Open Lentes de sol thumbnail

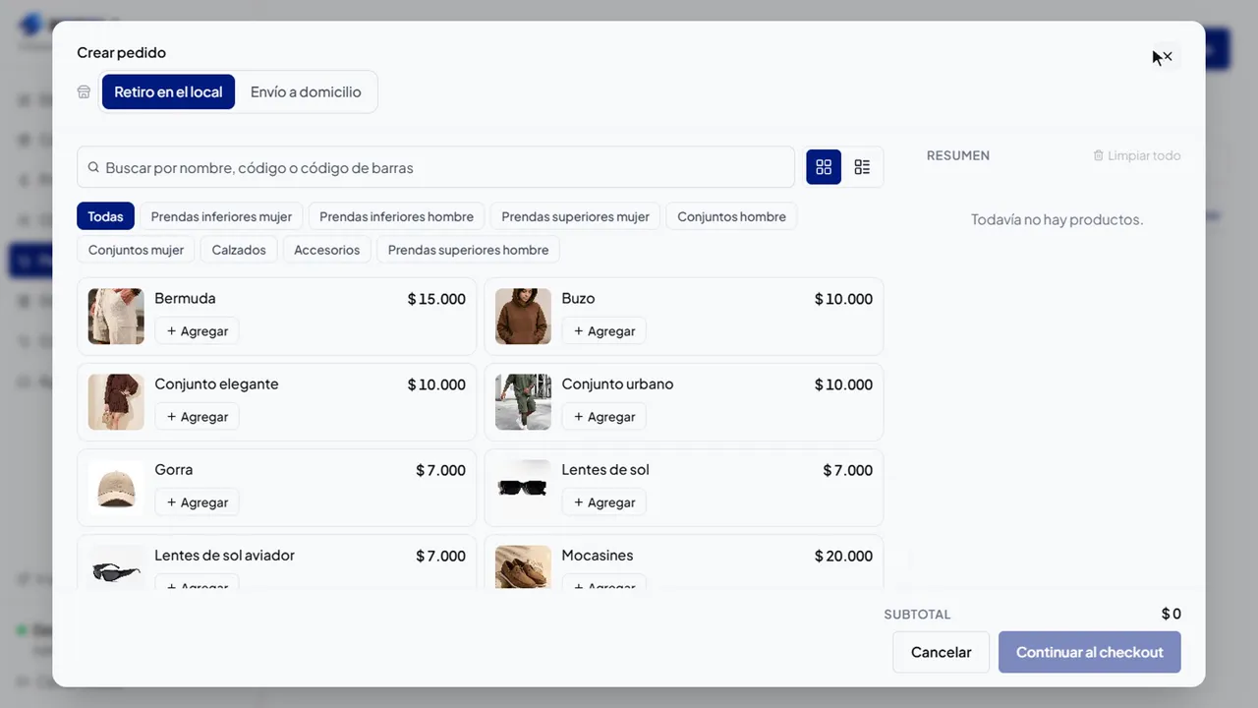click(x=523, y=488)
